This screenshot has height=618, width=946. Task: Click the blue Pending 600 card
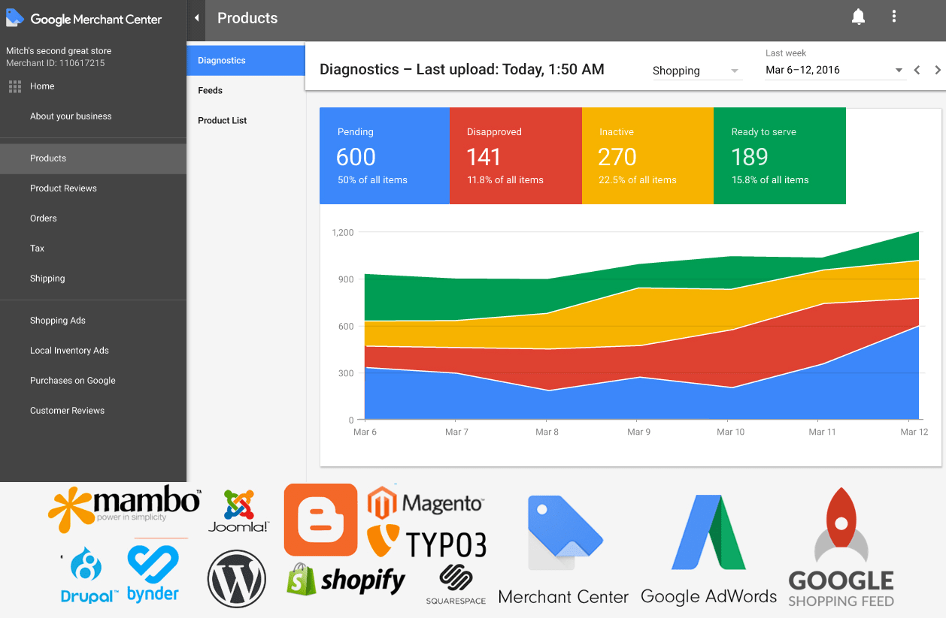(384, 155)
